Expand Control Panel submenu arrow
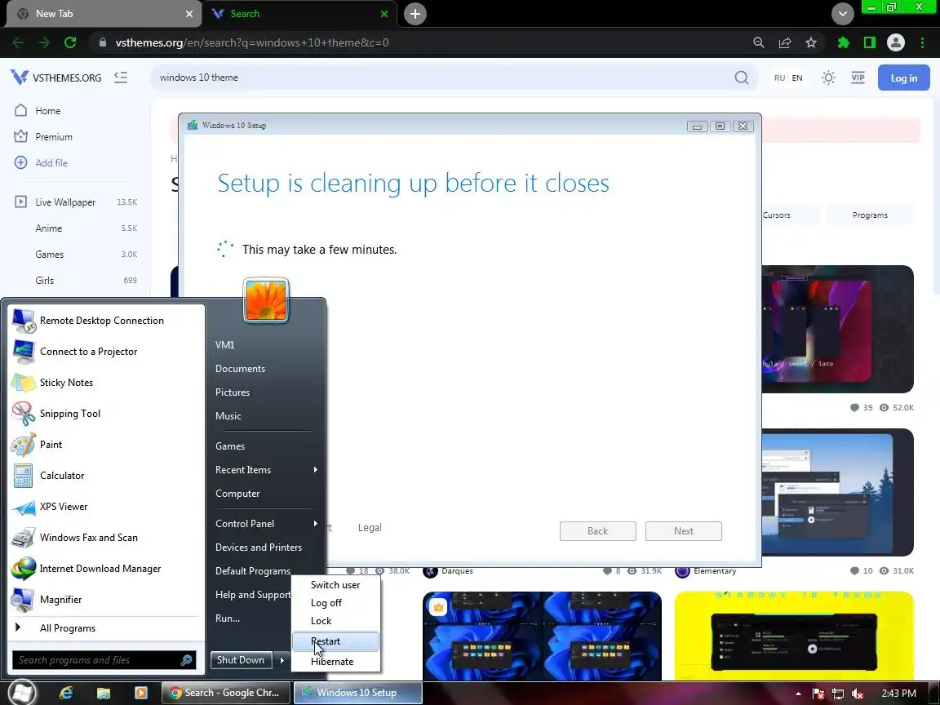This screenshot has height=705, width=940. point(315,523)
